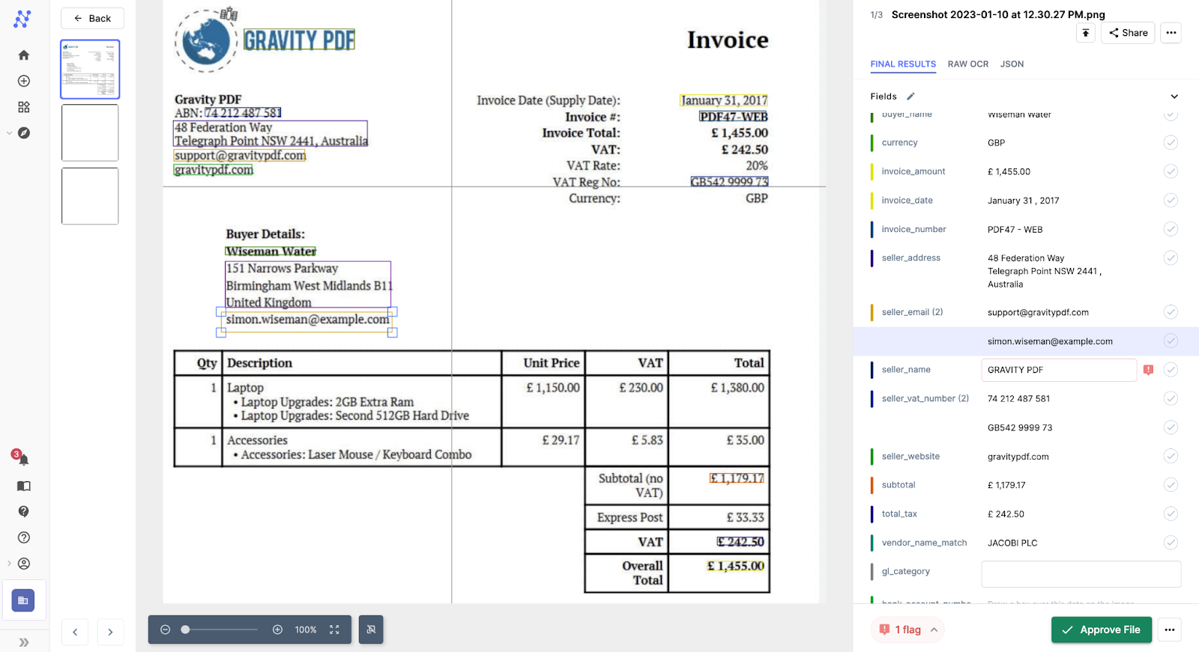This screenshot has height=652, width=1199.
Task: Click the upload arrow icon button
Action: pyautogui.click(x=1086, y=33)
